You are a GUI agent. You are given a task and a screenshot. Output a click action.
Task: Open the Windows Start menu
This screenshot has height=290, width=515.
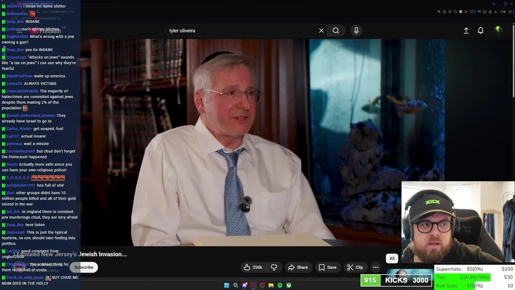tap(227, 285)
